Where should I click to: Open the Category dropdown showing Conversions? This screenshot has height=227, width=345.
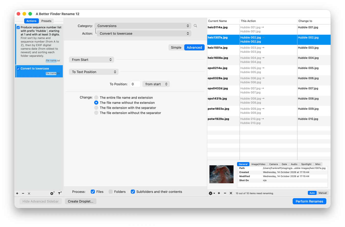(x=143, y=26)
